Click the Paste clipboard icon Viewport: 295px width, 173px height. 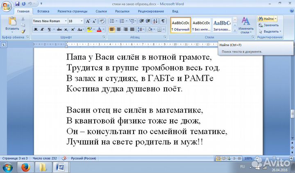[12, 21]
